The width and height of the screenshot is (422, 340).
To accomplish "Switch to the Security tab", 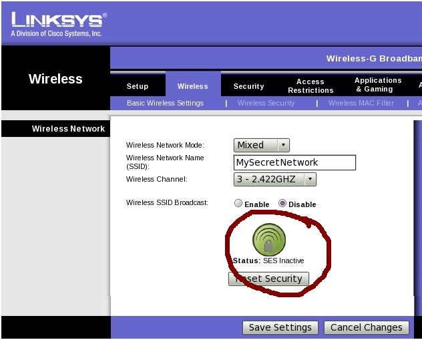I will pos(248,86).
